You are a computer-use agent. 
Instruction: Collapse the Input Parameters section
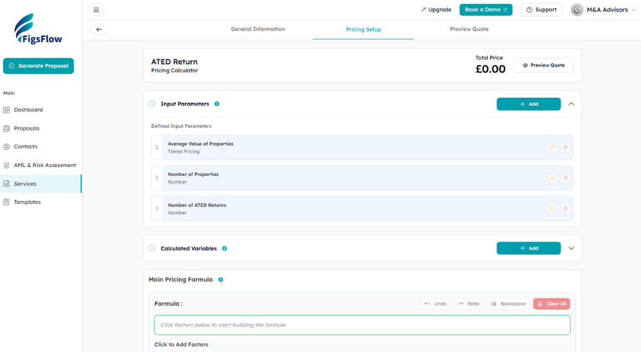tap(571, 104)
